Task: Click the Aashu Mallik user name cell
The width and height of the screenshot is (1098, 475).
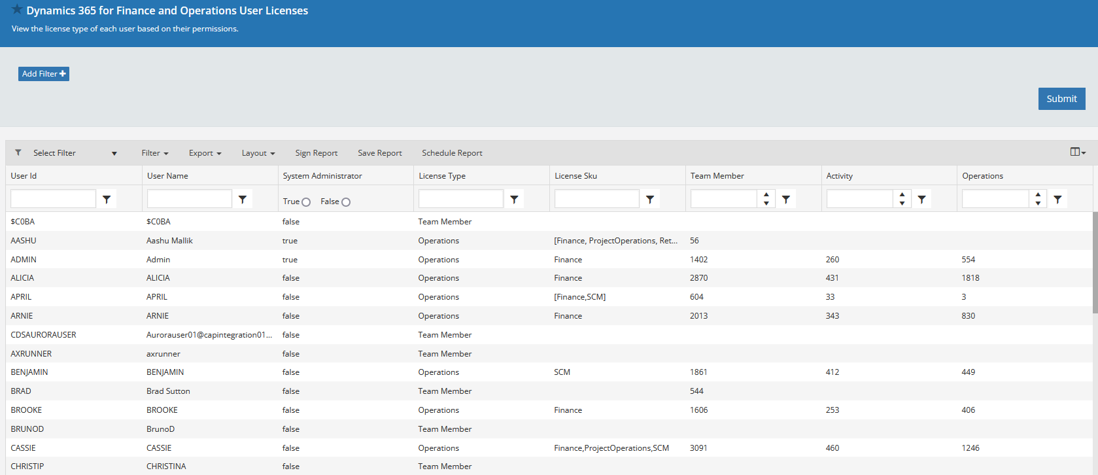Action: 170,241
